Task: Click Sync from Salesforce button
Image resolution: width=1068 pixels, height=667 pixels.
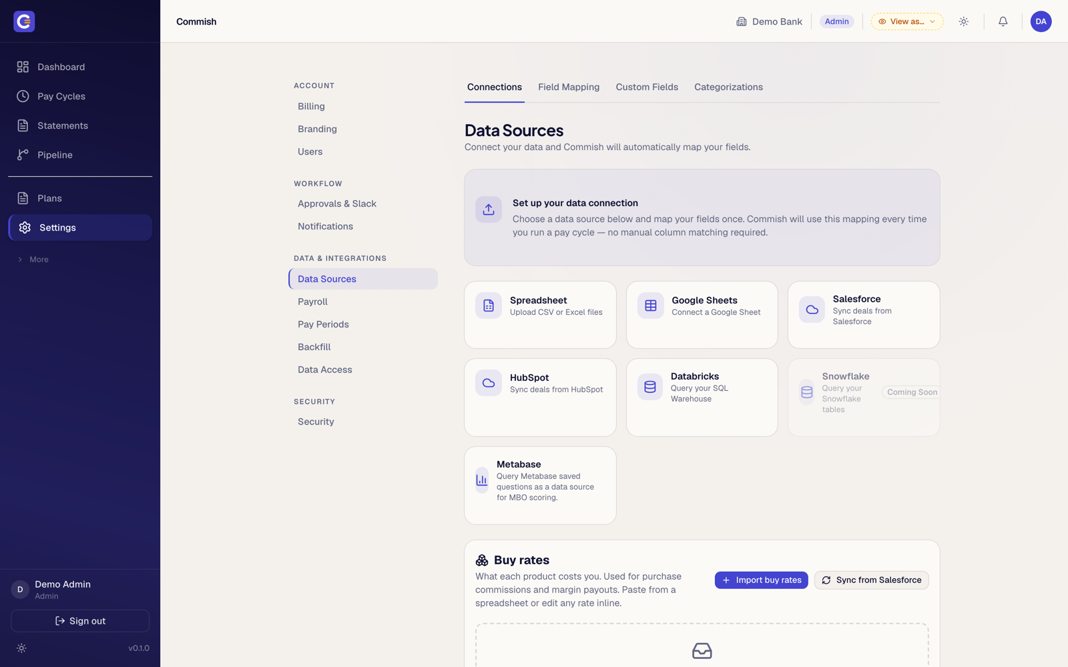Action: 871,580
